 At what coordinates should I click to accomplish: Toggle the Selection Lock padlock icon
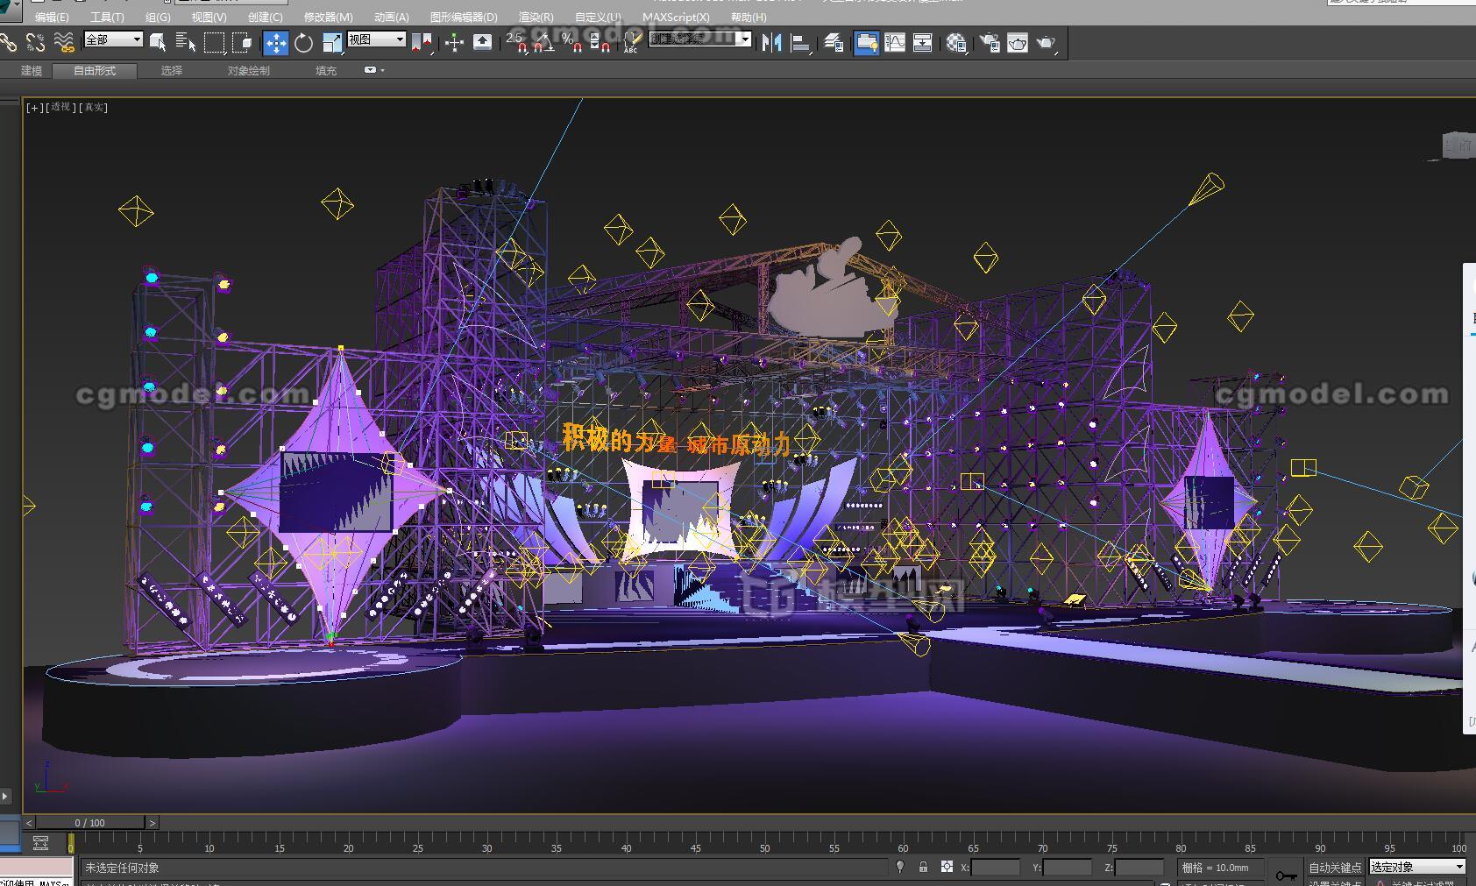(x=923, y=867)
